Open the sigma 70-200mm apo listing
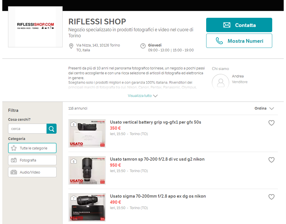The height and width of the screenshot is (224, 286). point(158,196)
